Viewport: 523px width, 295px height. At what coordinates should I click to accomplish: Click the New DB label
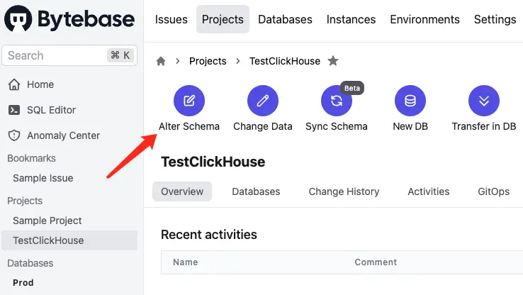pos(410,126)
